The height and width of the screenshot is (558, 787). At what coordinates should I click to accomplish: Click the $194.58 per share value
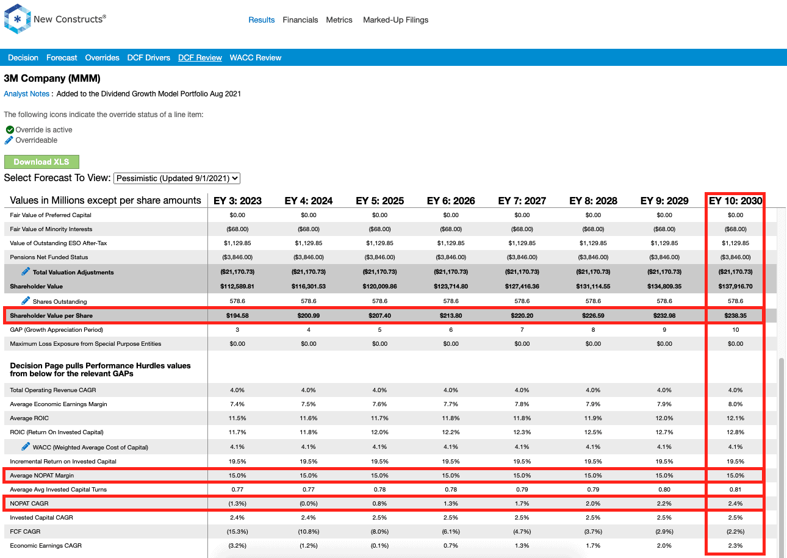point(237,315)
